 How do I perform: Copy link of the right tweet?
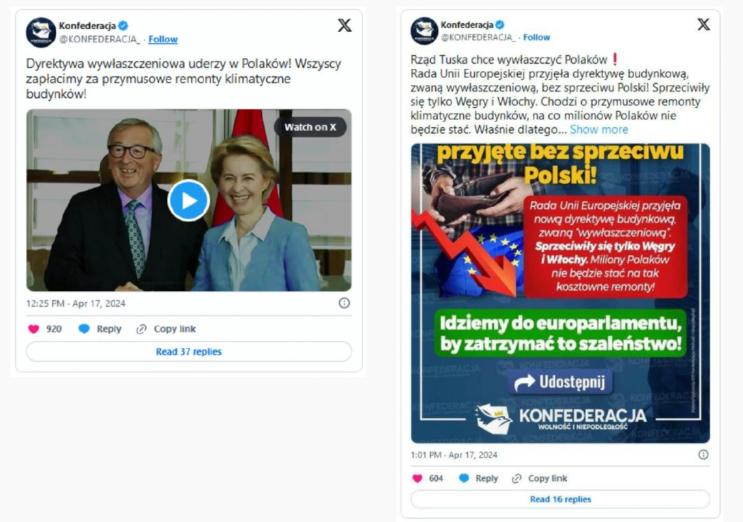click(x=540, y=479)
